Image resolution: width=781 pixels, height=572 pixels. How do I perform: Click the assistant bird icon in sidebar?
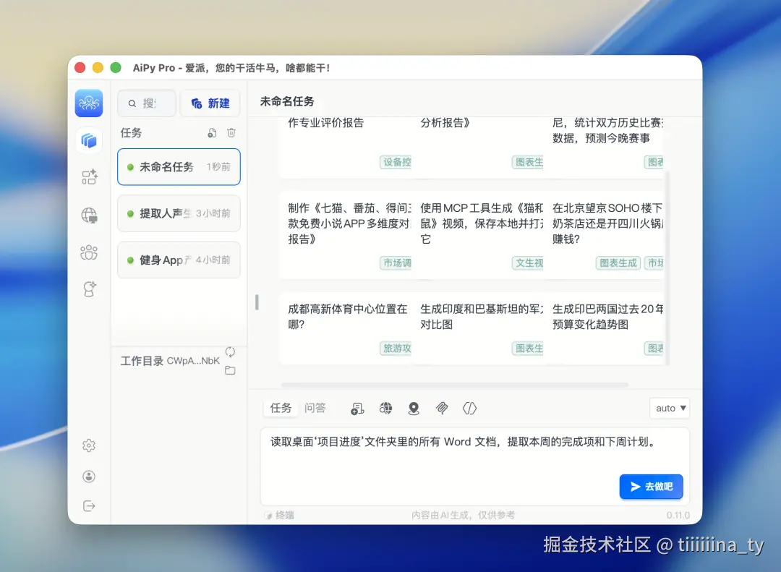pyautogui.click(x=89, y=288)
